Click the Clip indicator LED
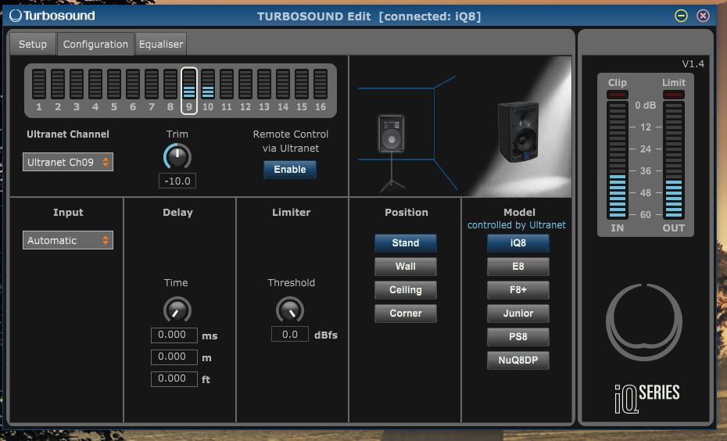The width and height of the screenshot is (727, 441). pos(617,95)
